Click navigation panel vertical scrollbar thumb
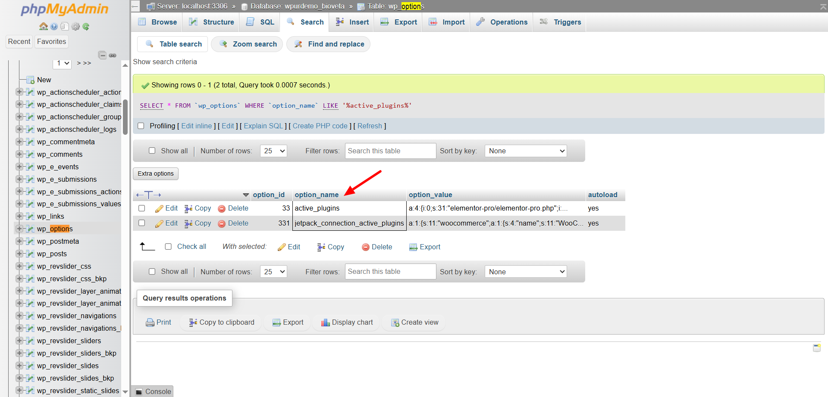 [x=125, y=117]
